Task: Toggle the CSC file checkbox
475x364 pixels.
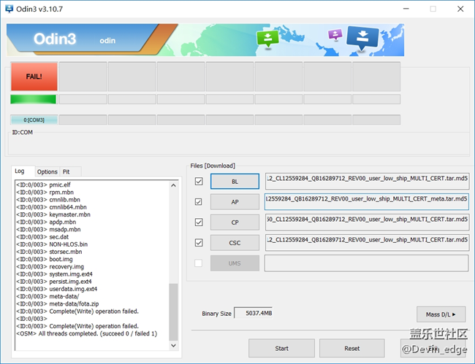Action: pyautogui.click(x=199, y=242)
